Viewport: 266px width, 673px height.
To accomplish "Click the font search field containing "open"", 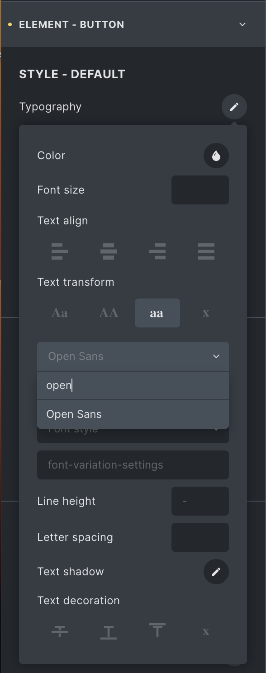I will 133,385.
